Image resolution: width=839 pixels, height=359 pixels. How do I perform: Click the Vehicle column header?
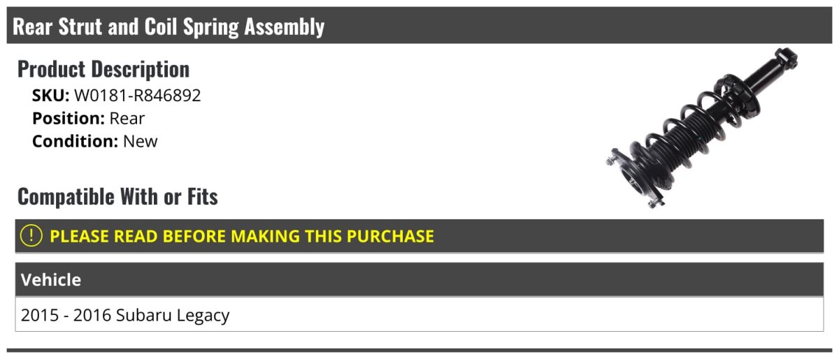click(x=51, y=280)
